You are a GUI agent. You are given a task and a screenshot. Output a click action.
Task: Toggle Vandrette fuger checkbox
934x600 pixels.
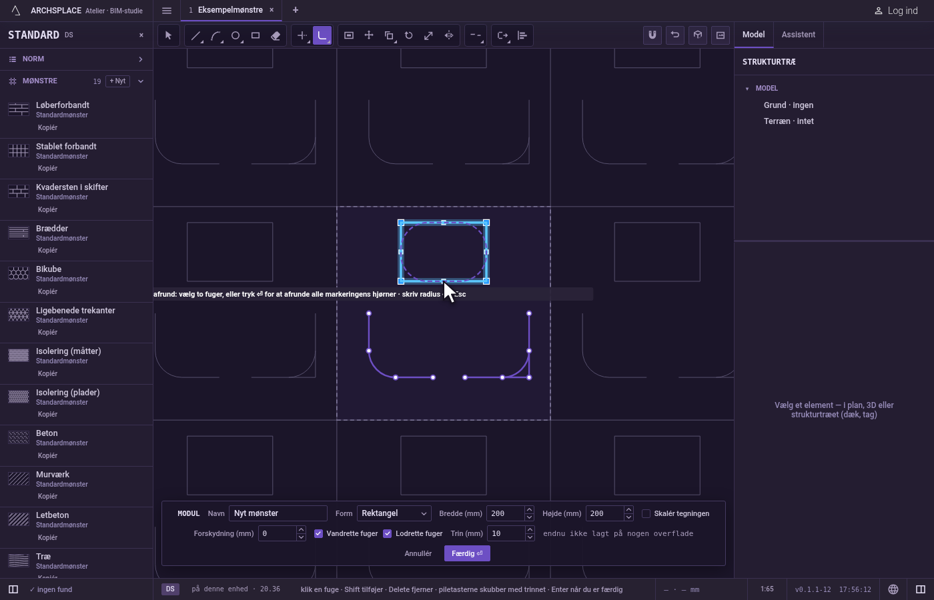click(319, 533)
